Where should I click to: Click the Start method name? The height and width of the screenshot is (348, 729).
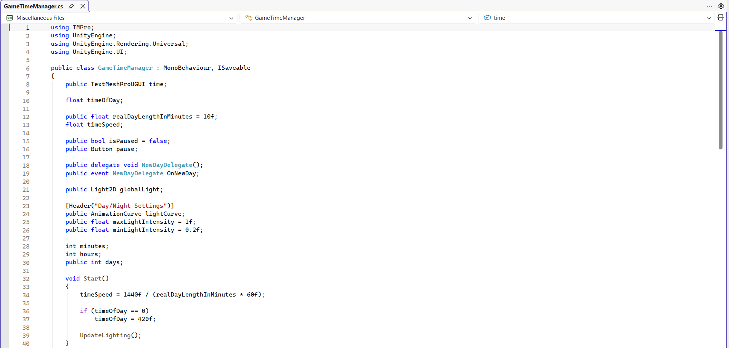click(x=93, y=279)
